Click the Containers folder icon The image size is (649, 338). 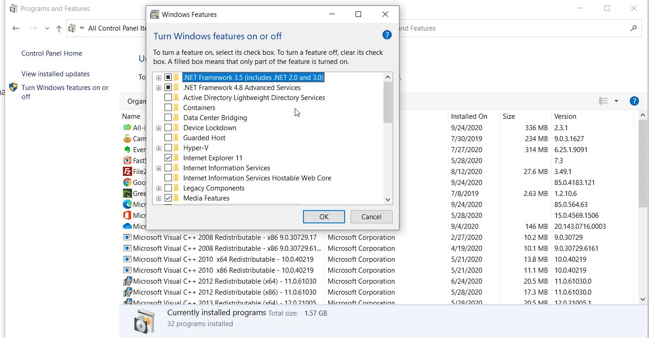tap(176, 108)
